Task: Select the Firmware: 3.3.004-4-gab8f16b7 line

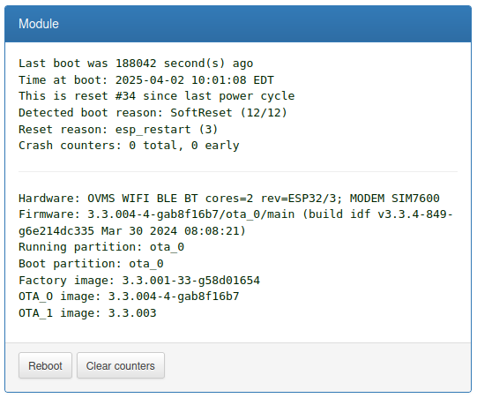Action: coord(235,214)
